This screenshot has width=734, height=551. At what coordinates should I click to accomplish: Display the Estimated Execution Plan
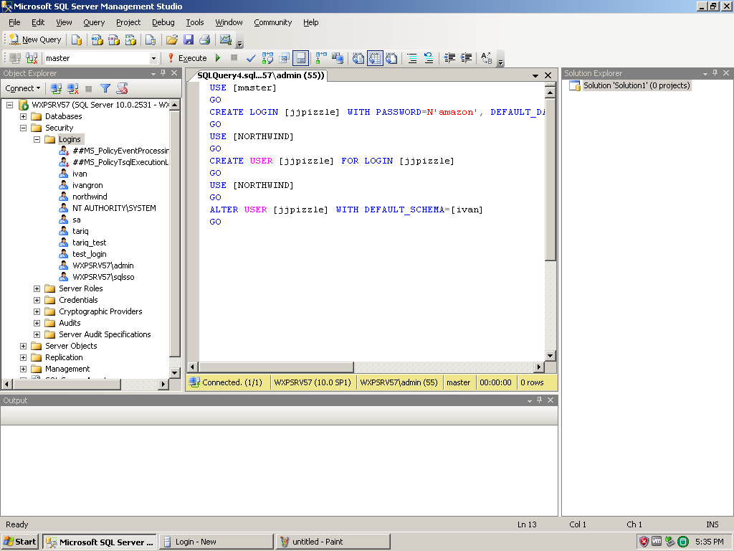pyautogui.click(x=267, y=58)
